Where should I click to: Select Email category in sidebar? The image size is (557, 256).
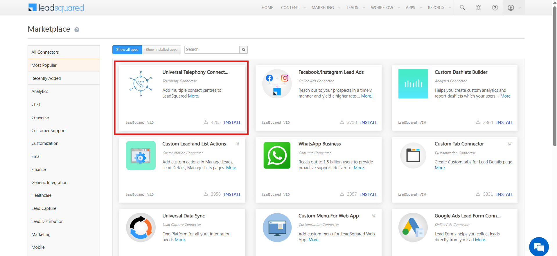64,156
